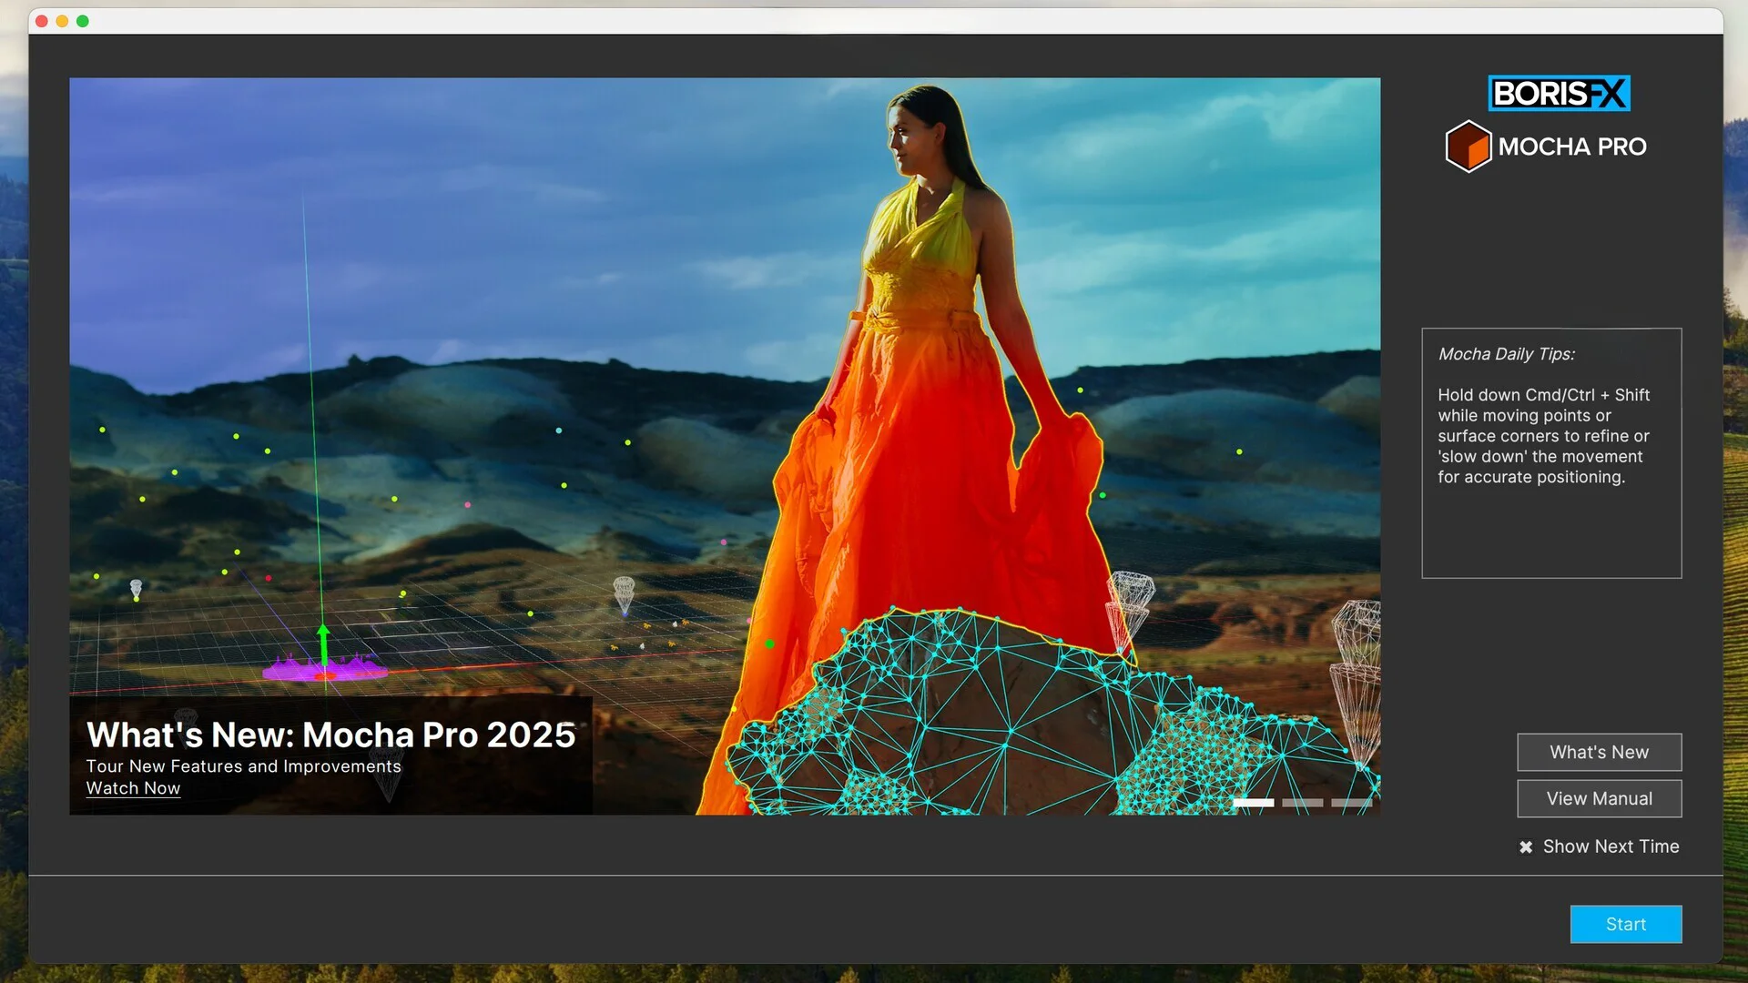
Task: Jump to the third carousel slide indicator
Action: pos(1351,803)
